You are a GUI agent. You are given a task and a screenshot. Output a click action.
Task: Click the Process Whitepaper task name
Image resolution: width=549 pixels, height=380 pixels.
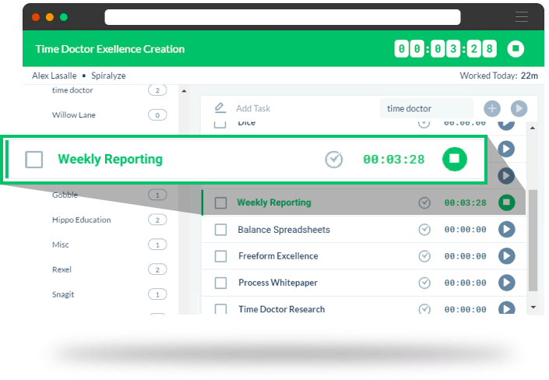(x=278, y=283)
